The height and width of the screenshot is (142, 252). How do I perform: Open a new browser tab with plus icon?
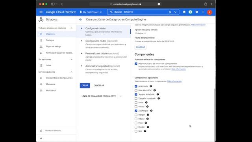(211, 4)
